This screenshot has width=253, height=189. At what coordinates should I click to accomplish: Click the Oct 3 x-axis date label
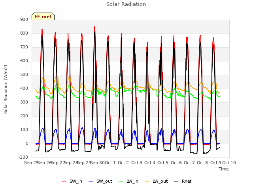(137, 163)
